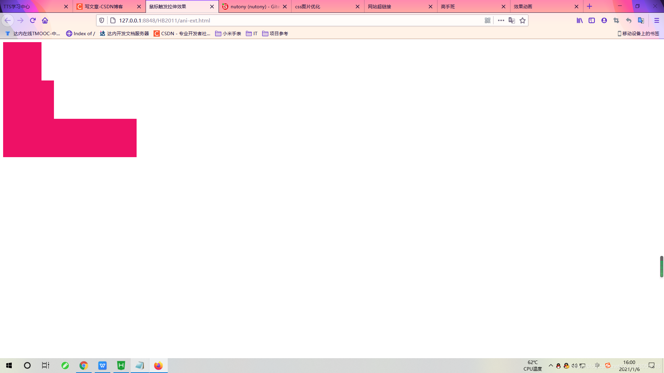The width and height of the screenshot is (664, 373).
Task: Go back to the previous page
Action: tap(8, 20)
